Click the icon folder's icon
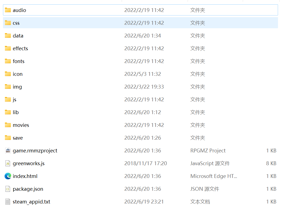 (8, 74)
